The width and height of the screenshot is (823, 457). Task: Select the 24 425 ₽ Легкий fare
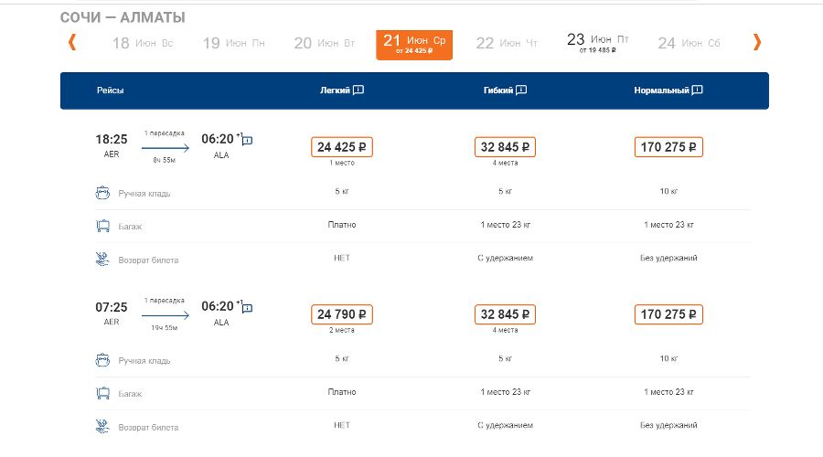coord(343,147)
